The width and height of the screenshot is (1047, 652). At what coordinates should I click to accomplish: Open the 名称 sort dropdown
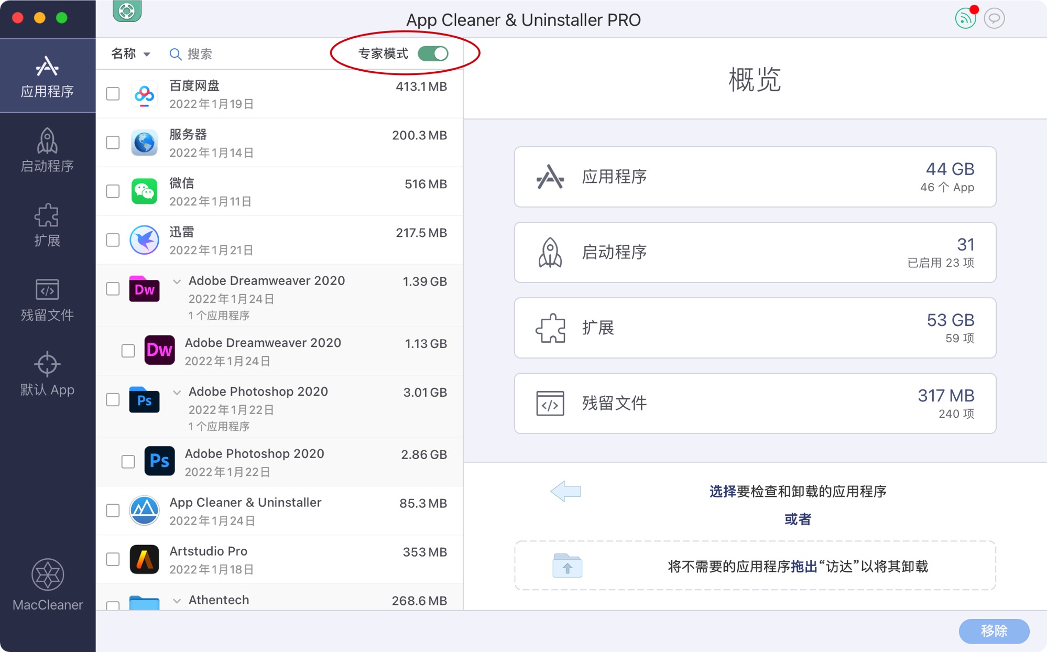pos(130,53)
